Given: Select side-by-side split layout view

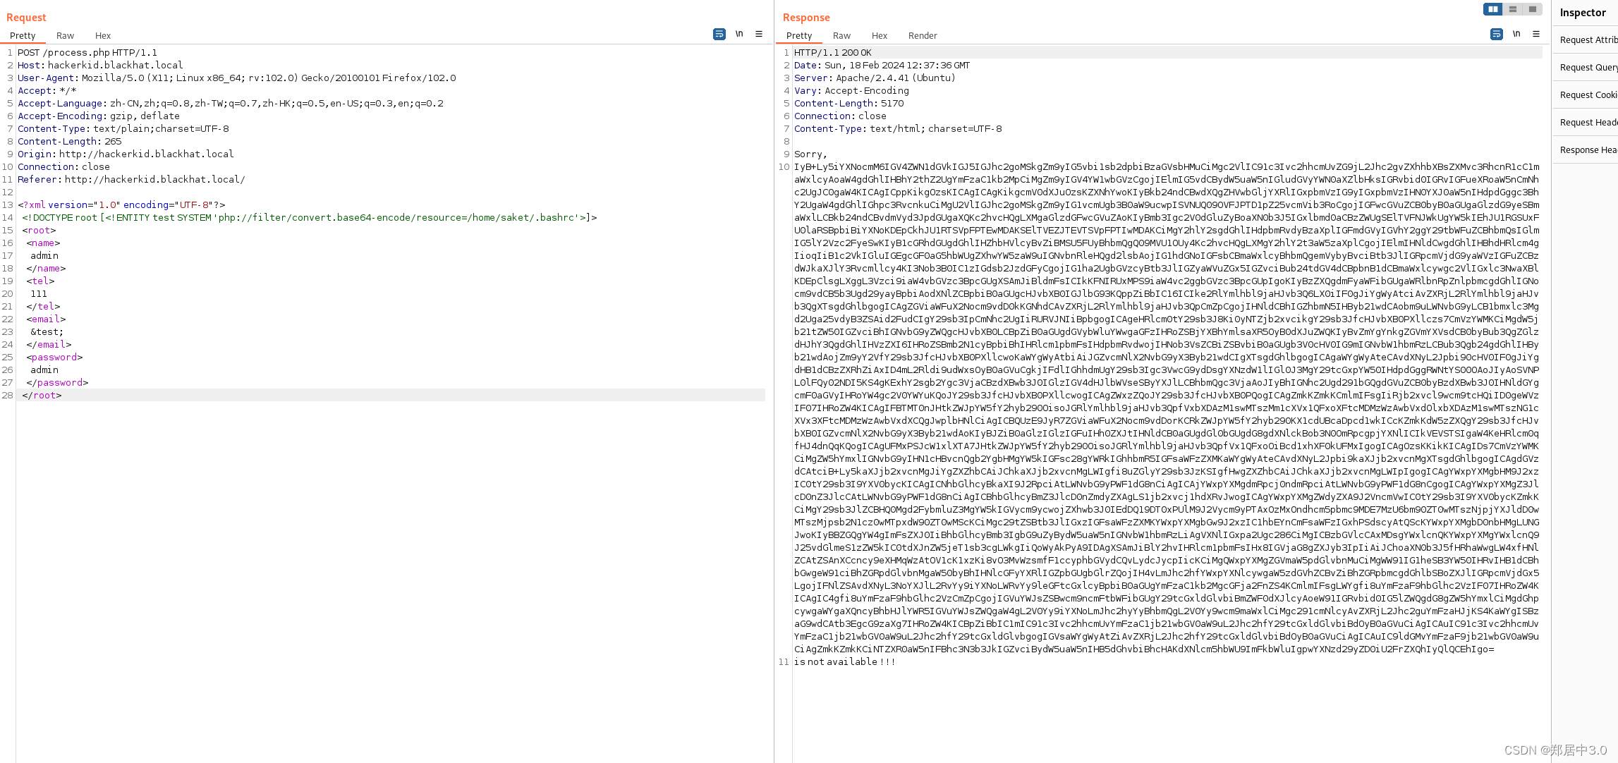Looking at the screenshot, I should [x=1492, y=9].
